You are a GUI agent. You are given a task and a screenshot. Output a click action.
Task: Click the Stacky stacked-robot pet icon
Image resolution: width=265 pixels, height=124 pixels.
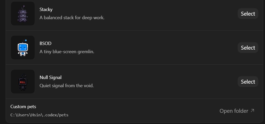click(x=23, y=14)
